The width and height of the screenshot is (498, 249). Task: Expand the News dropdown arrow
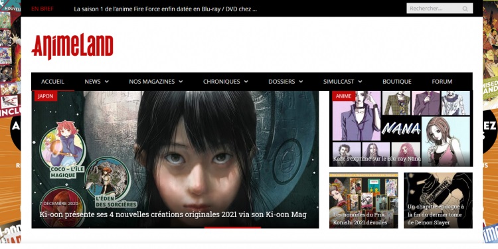pyautogui.click(x=107, y=82)
